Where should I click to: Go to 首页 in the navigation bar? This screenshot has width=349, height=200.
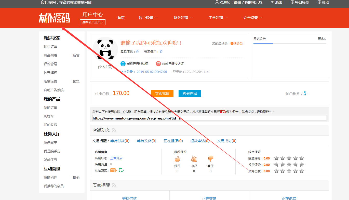coord(121,18)
